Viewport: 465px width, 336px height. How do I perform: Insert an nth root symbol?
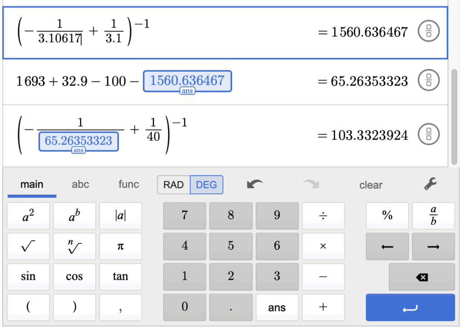pos(74,247)
